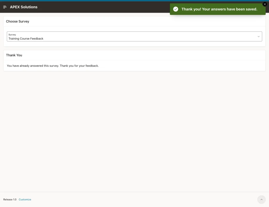Click the Customize link in the footer
The width and height of the screenshot is (269, 207).
25,199
